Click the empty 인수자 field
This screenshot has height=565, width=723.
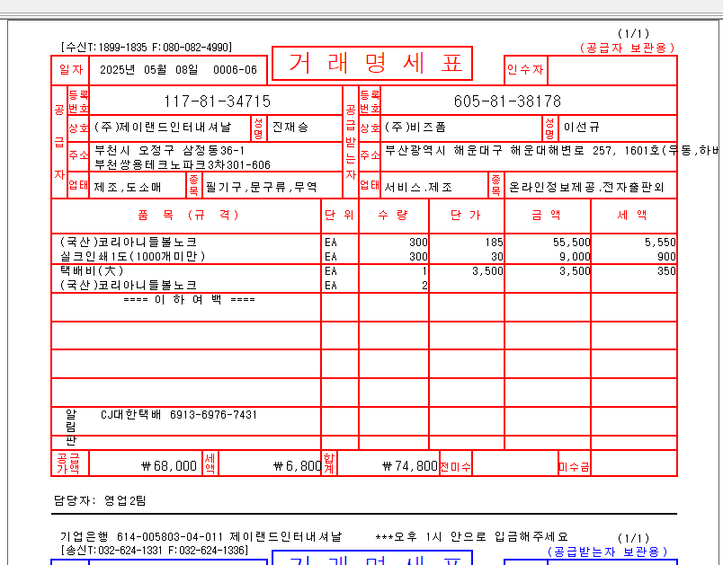(x=611, y=70)
